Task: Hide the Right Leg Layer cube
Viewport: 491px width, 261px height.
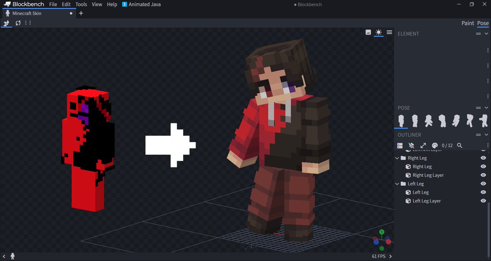Action: click(483, 175)
